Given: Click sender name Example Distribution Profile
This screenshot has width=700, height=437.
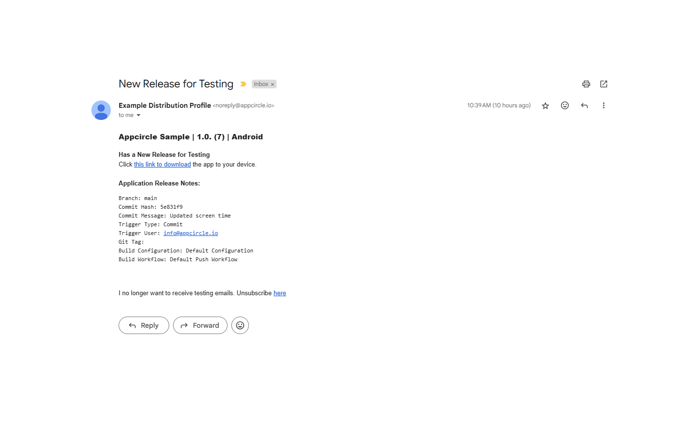Looking at the screenshot, I should (164, 105).
